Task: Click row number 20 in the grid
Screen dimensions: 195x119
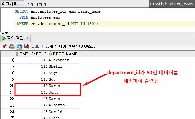Action: click(8, 86)
